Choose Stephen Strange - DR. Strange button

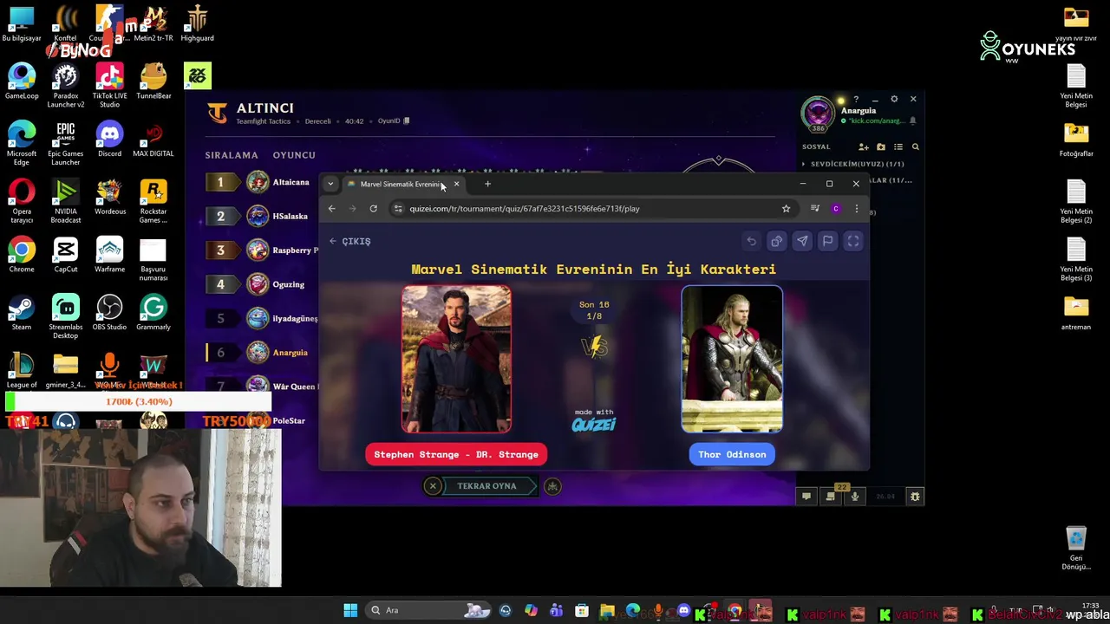[456, 454]
